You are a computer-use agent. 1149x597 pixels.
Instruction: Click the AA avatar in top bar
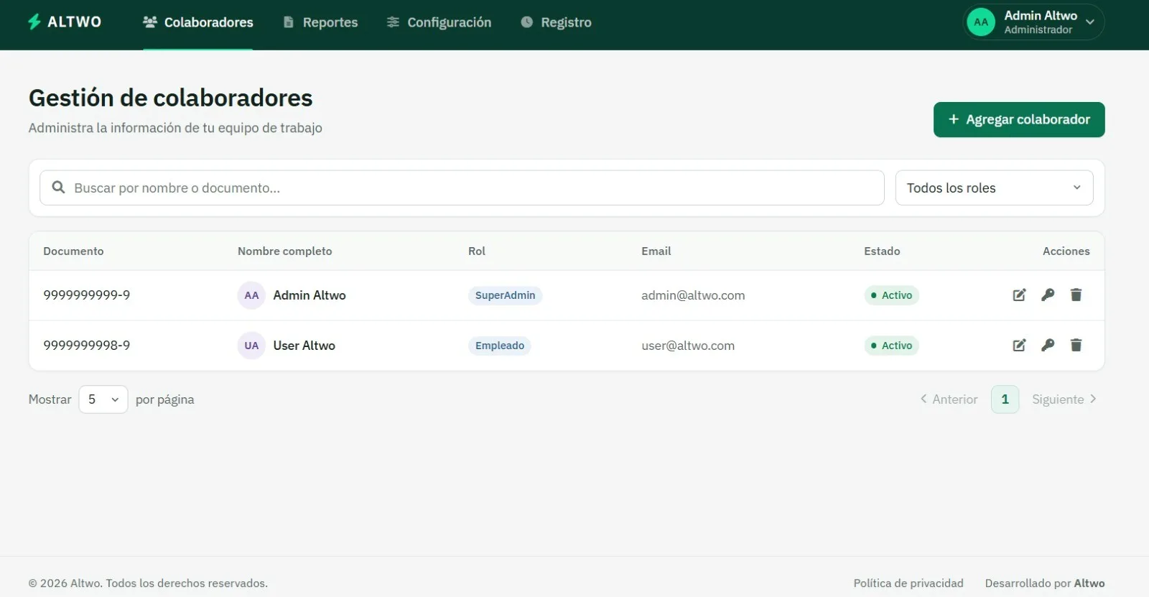981,22
